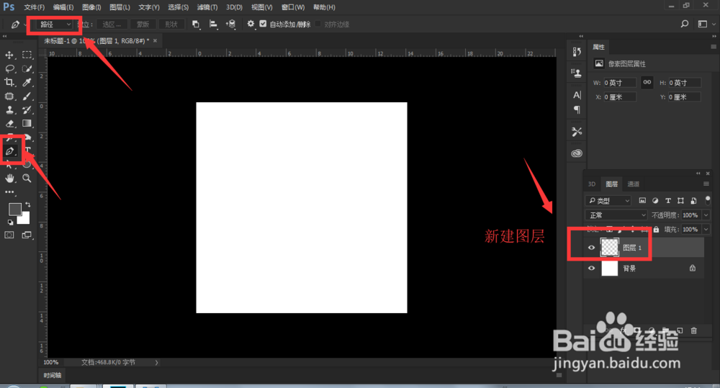Toggle lock all for layer
The width and height of the screenshot is (720, 388).
click(x=656, y=229)
